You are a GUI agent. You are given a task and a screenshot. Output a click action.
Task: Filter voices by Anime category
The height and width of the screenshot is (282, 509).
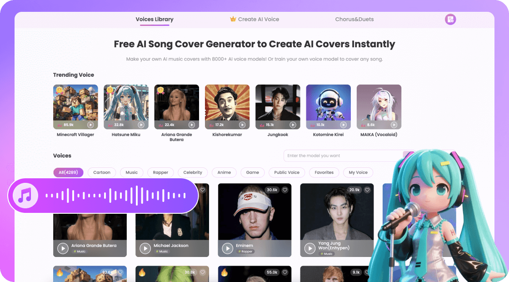pyautogui.click(x=224, y=172)
